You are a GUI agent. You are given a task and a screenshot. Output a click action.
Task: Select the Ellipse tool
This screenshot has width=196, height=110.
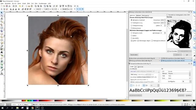(2, 34)
